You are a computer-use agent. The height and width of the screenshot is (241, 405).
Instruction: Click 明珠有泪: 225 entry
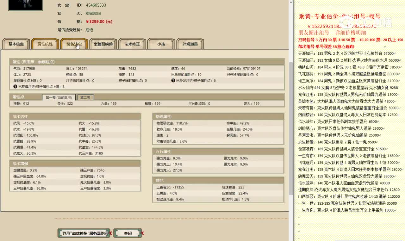[x=233, y=187]
